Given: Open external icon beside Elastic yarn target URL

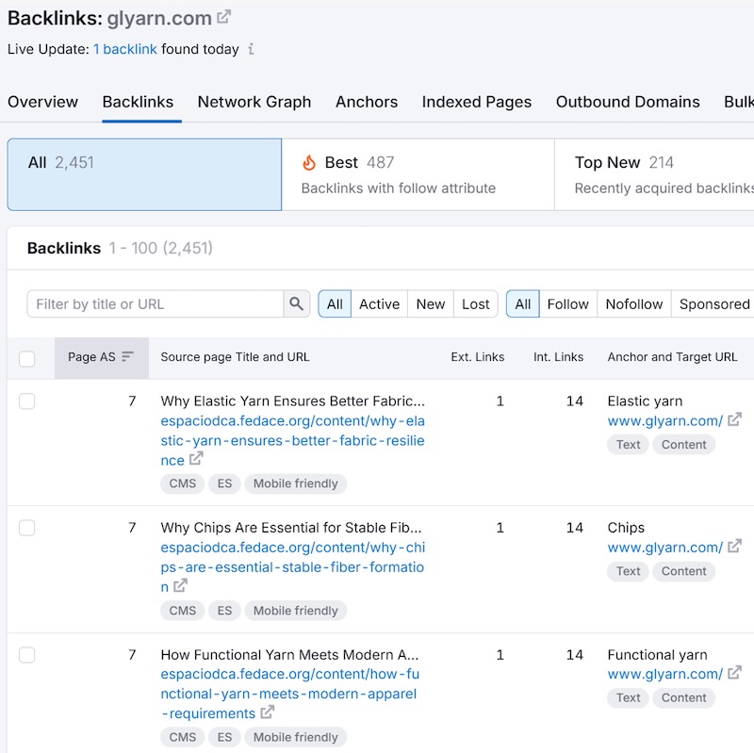Looking at the screenshot, I should (x=735, y=420).
